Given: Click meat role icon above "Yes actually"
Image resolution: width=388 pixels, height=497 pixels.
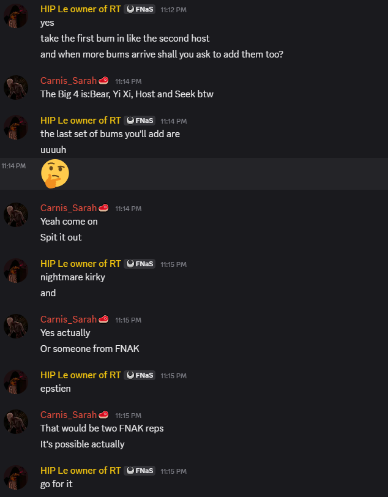Looking at the screenshot, I should pos(103,319).
